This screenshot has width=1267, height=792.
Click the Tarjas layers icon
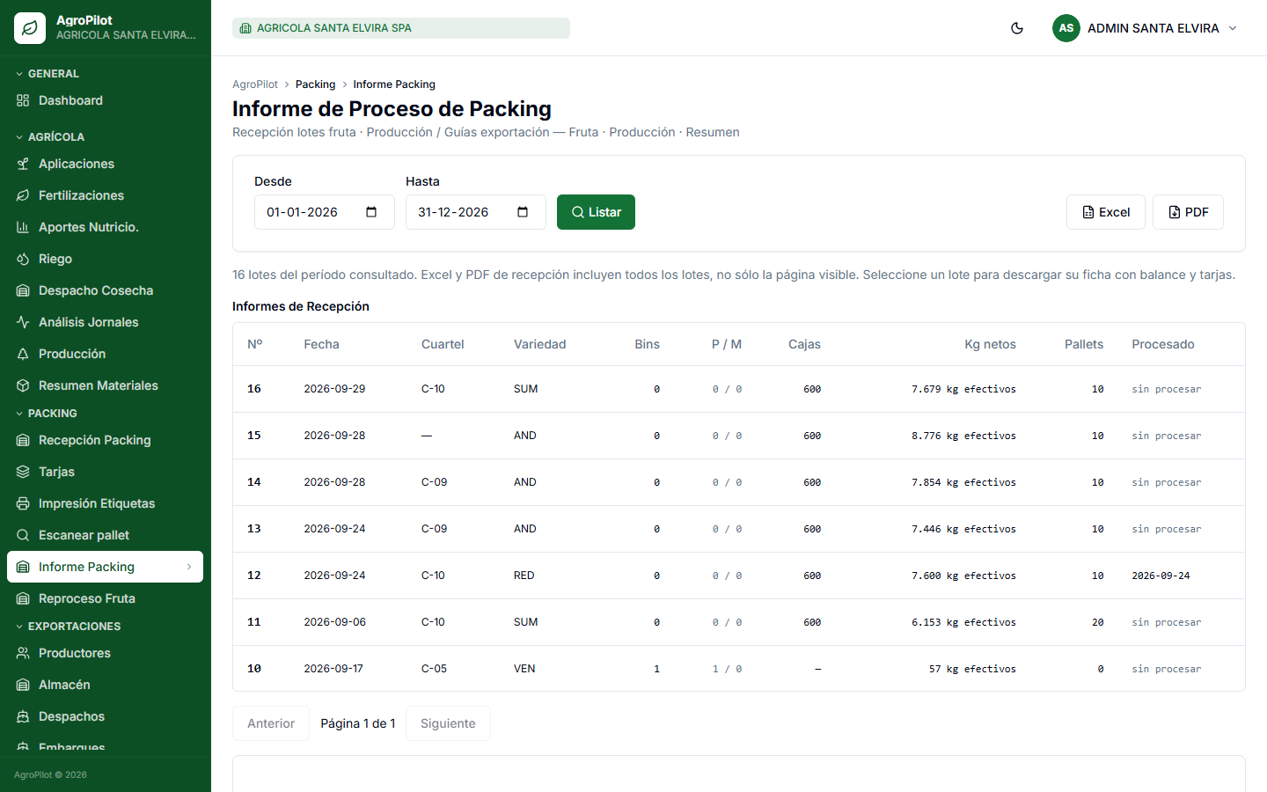click(x=23, y=472)
